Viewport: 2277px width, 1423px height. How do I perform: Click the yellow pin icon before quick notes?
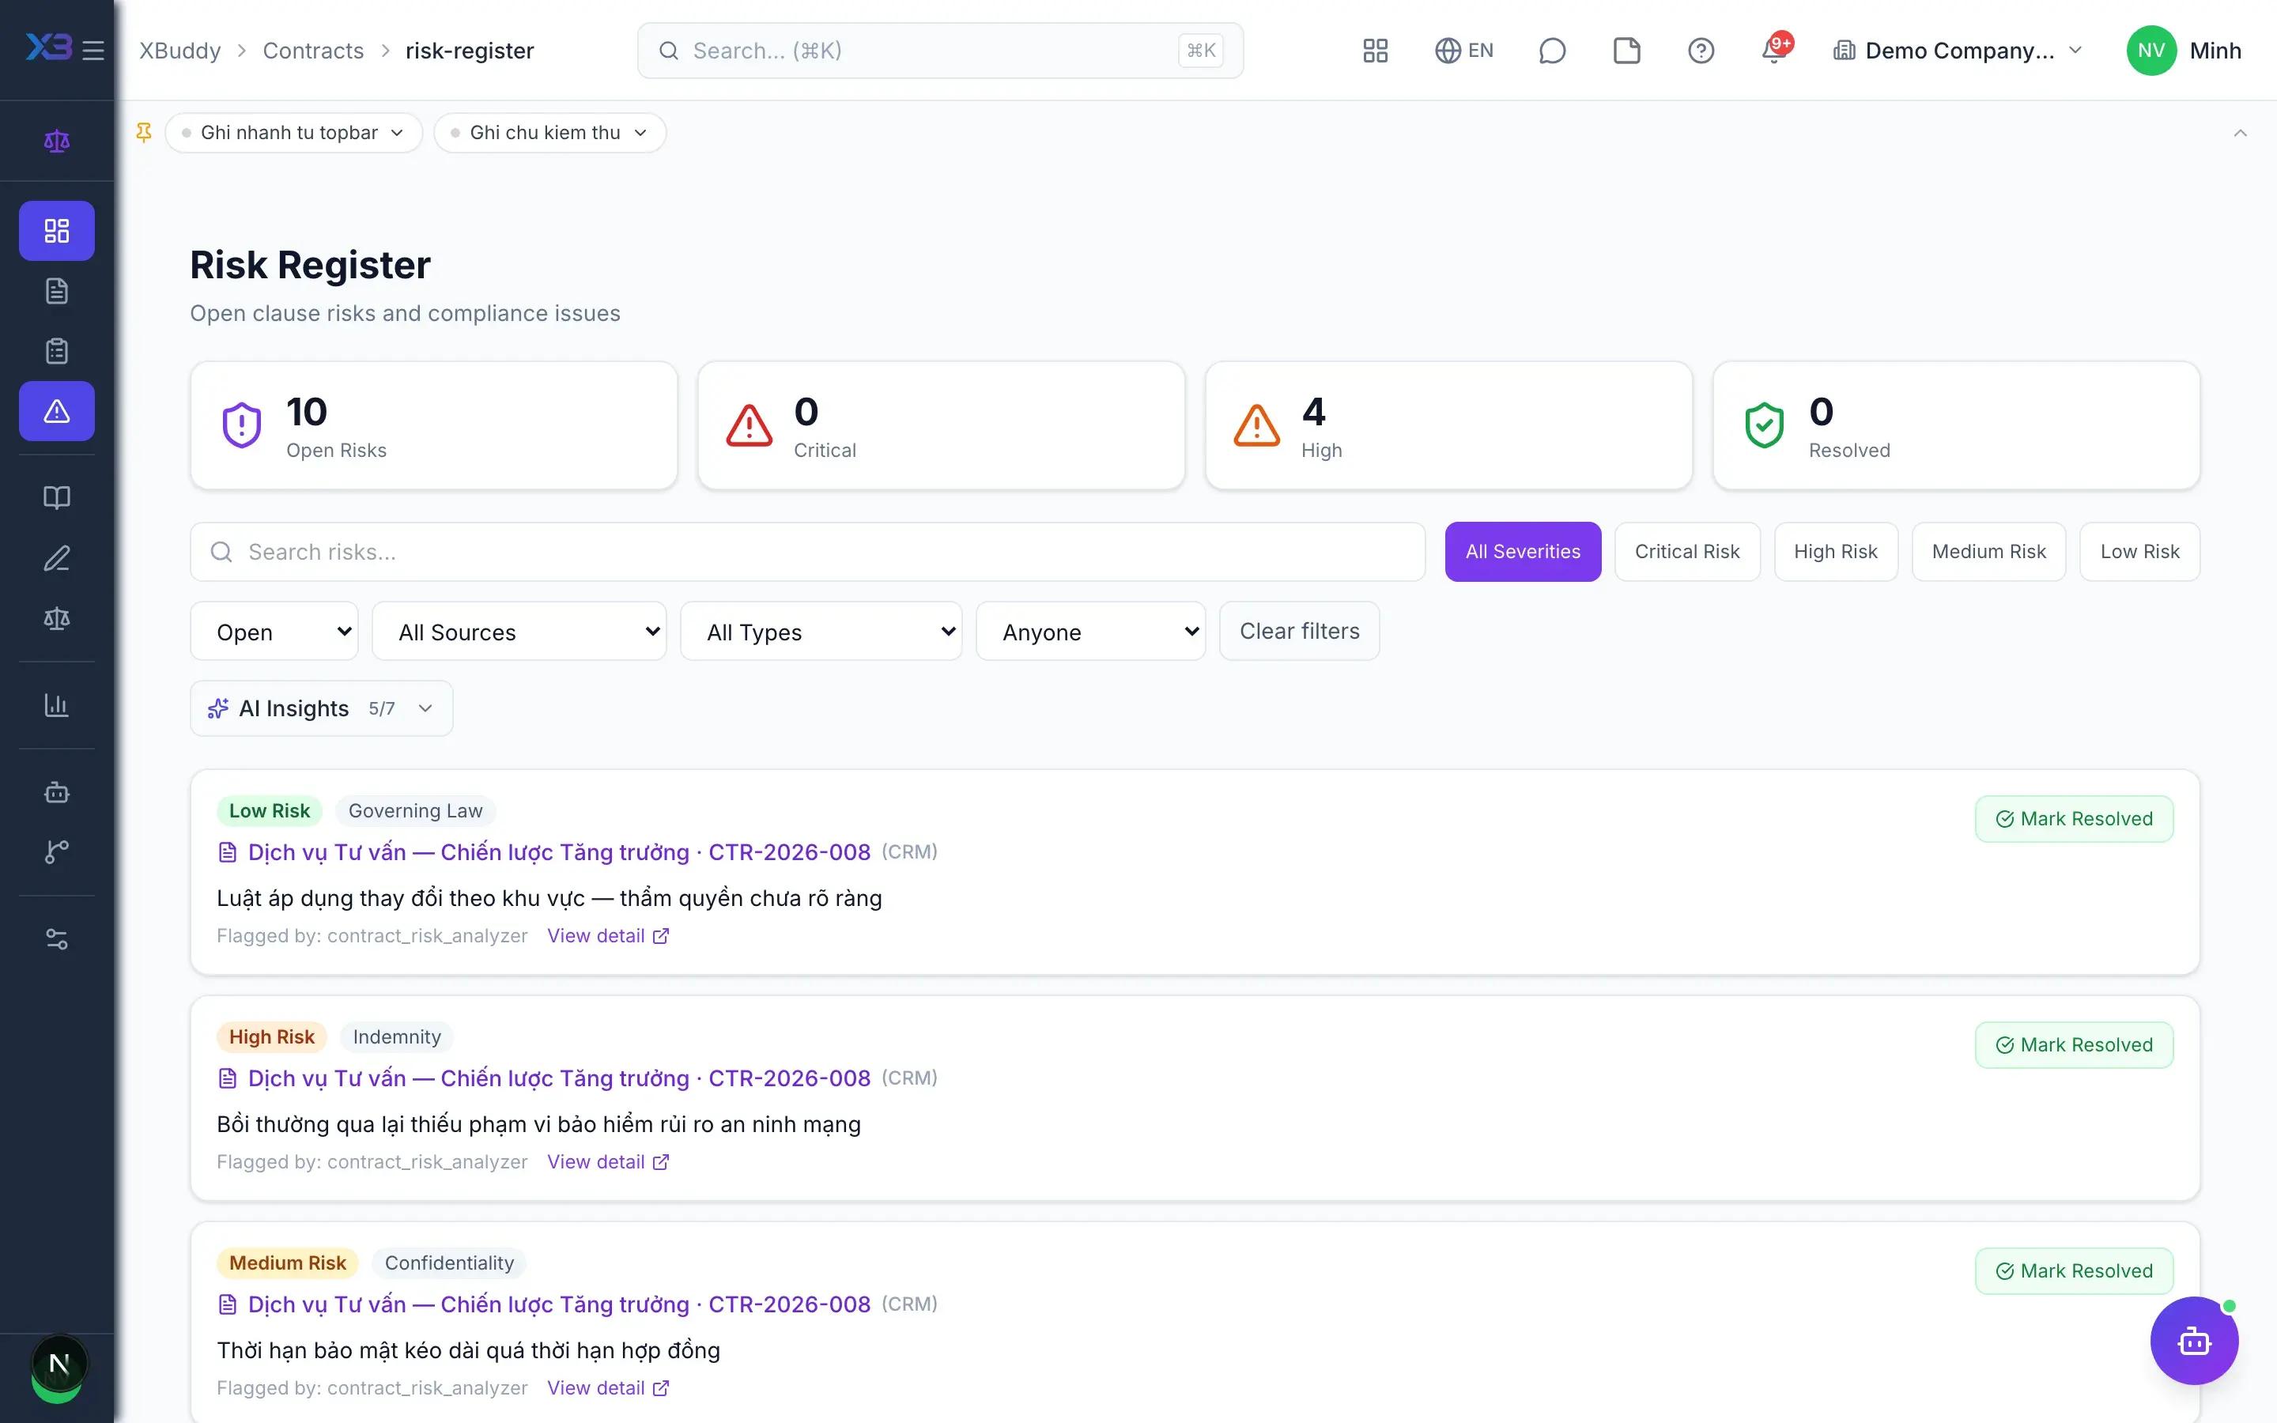click(144, 133)
